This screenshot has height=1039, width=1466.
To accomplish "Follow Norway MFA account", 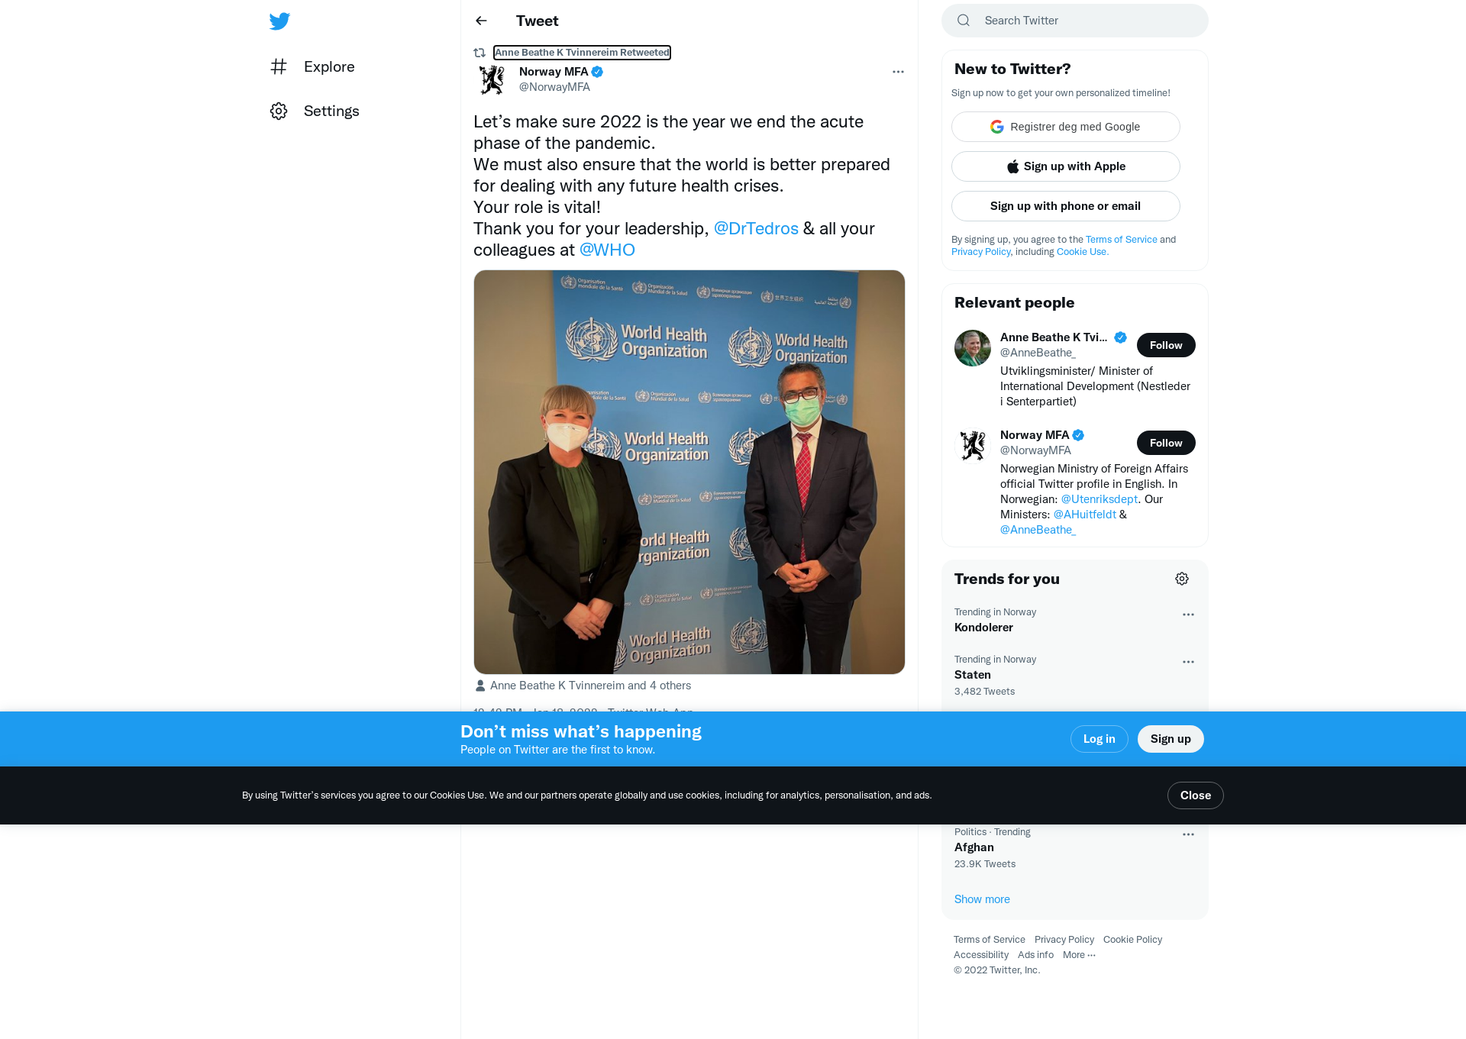I will pos(1166,444).
